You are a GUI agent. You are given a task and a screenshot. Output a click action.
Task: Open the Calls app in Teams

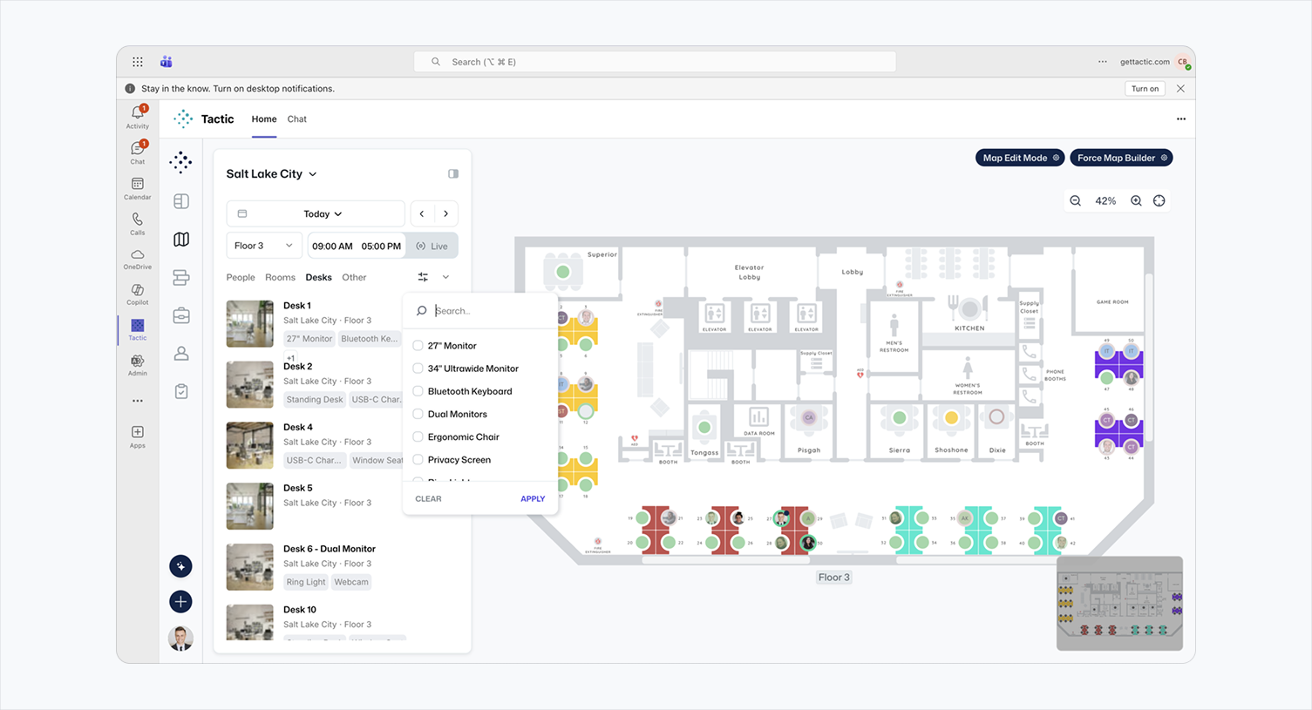[138, 223]
